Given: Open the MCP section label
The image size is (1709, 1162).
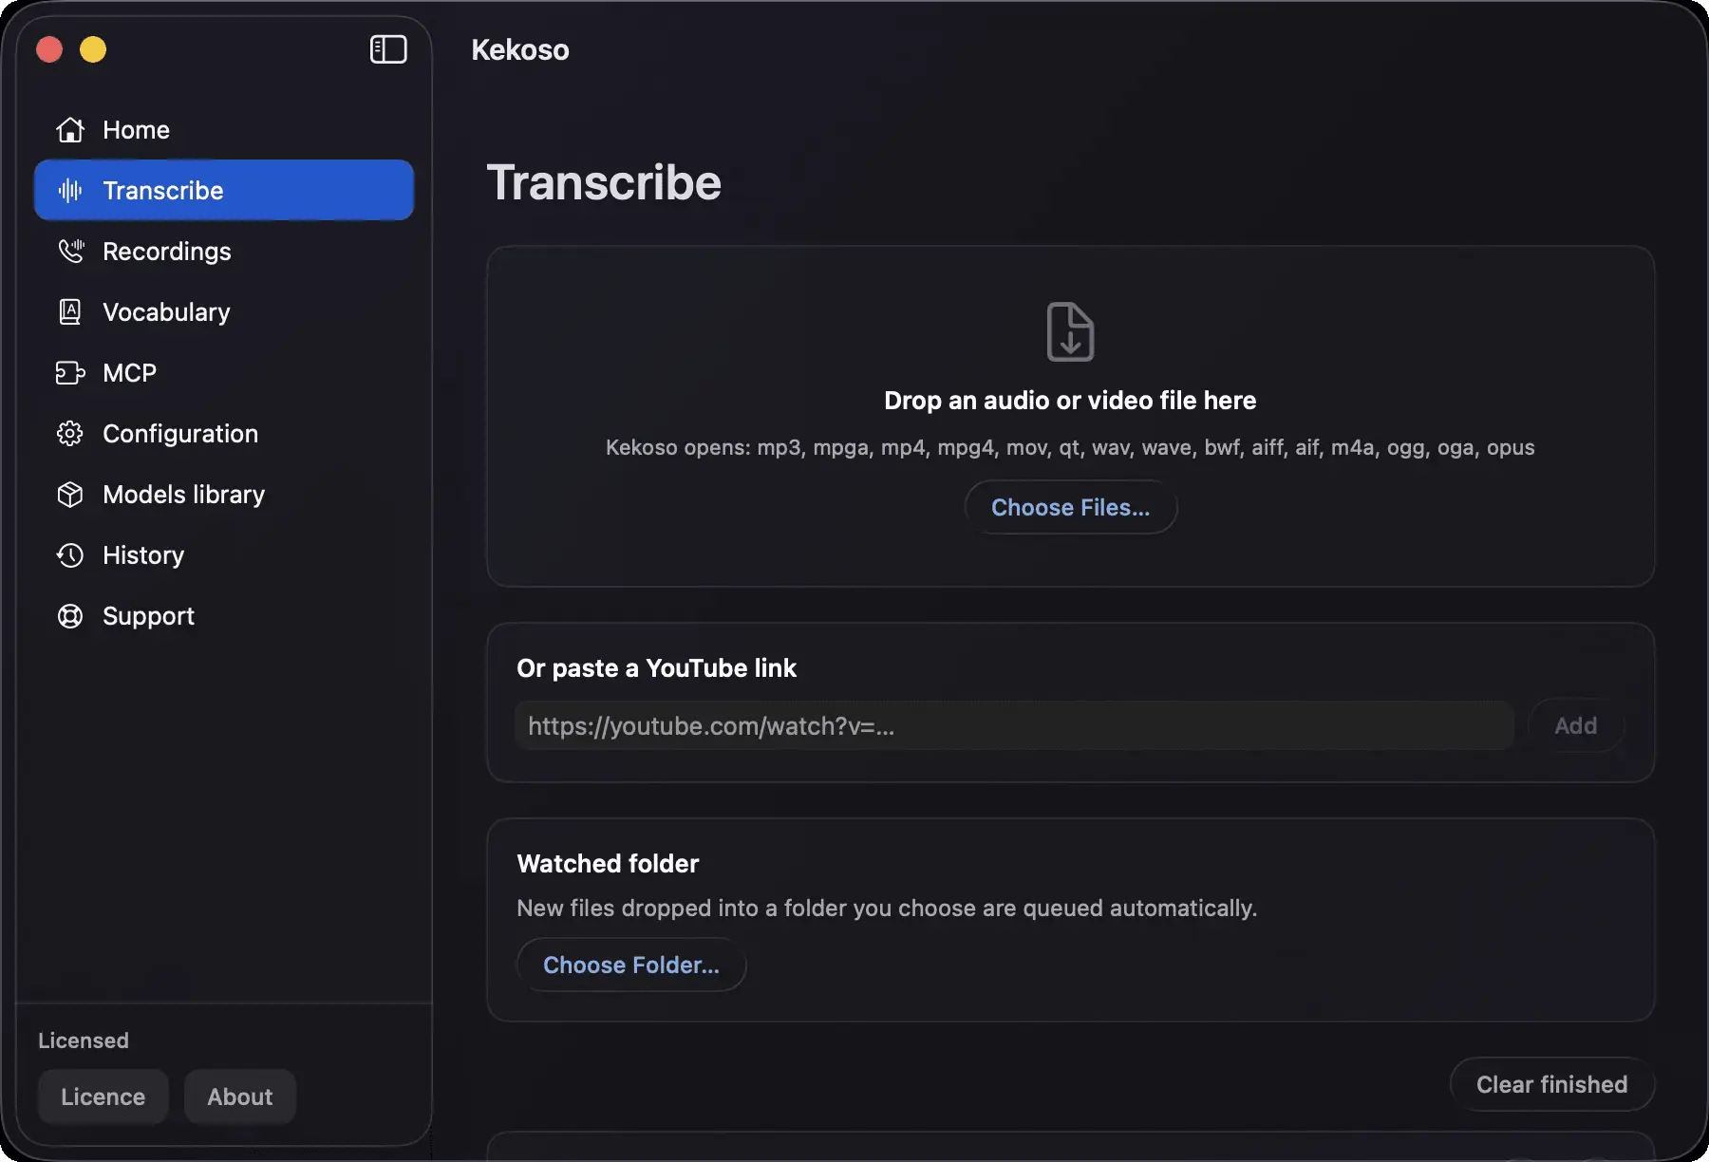Looking at the screenshot, I should [x=129, y=373].
